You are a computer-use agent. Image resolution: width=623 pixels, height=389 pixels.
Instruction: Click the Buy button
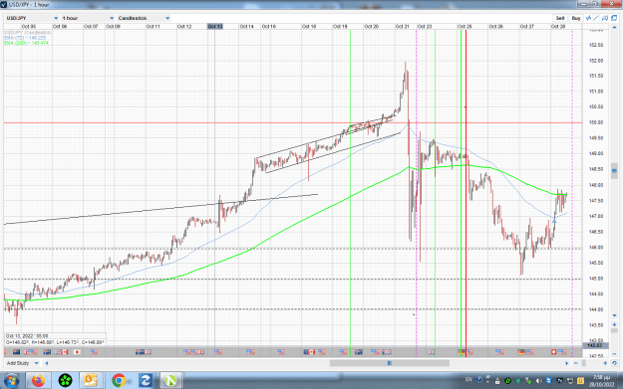pyautogui.click(x=576, y=18)
